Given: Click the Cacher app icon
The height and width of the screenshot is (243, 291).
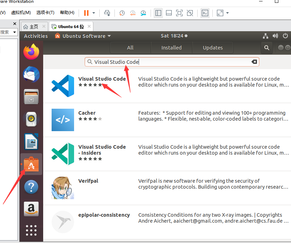Looking at the screenshot, I should click(63, 120).
